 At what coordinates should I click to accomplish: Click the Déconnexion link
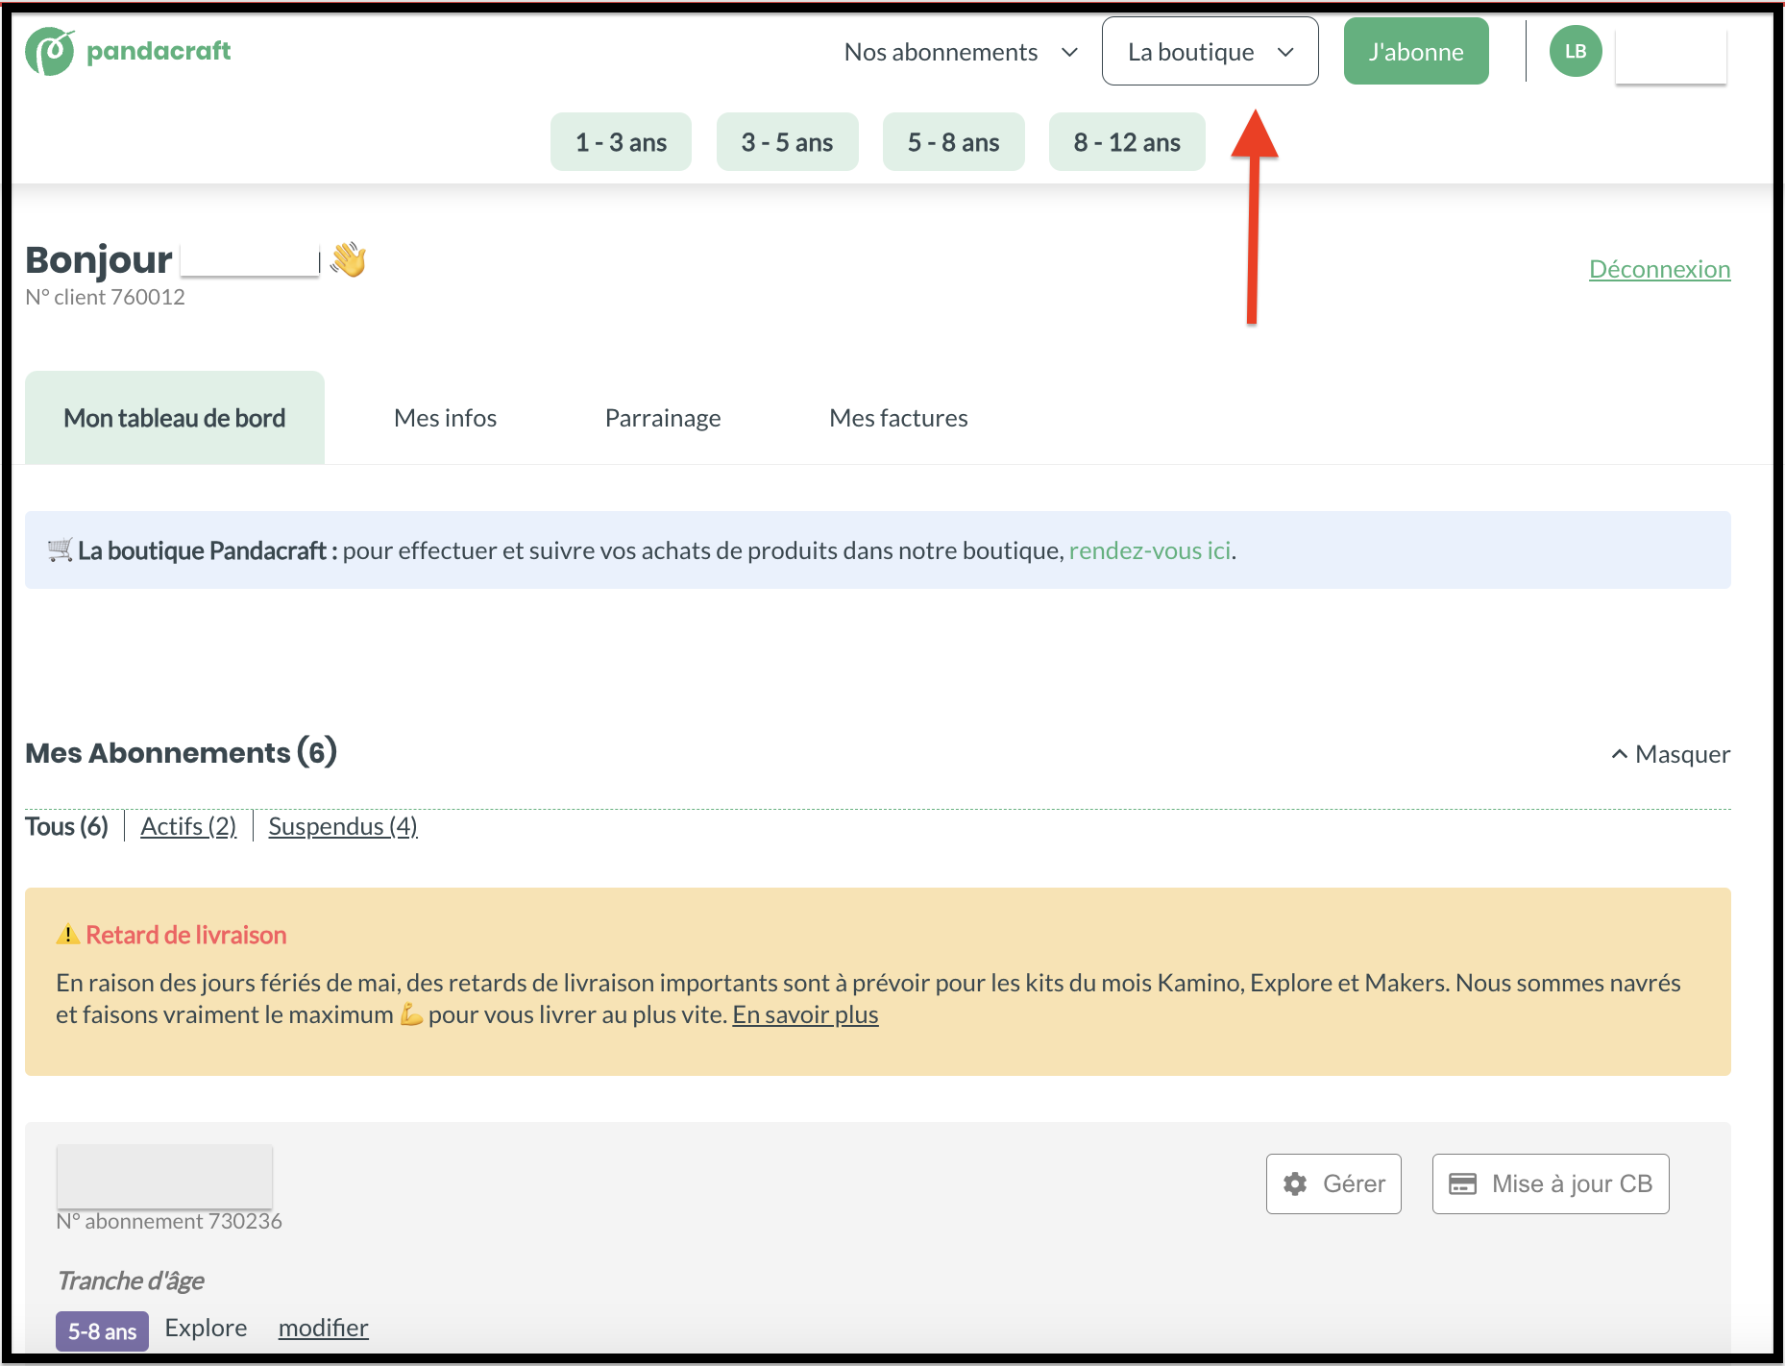(1659, 269)
